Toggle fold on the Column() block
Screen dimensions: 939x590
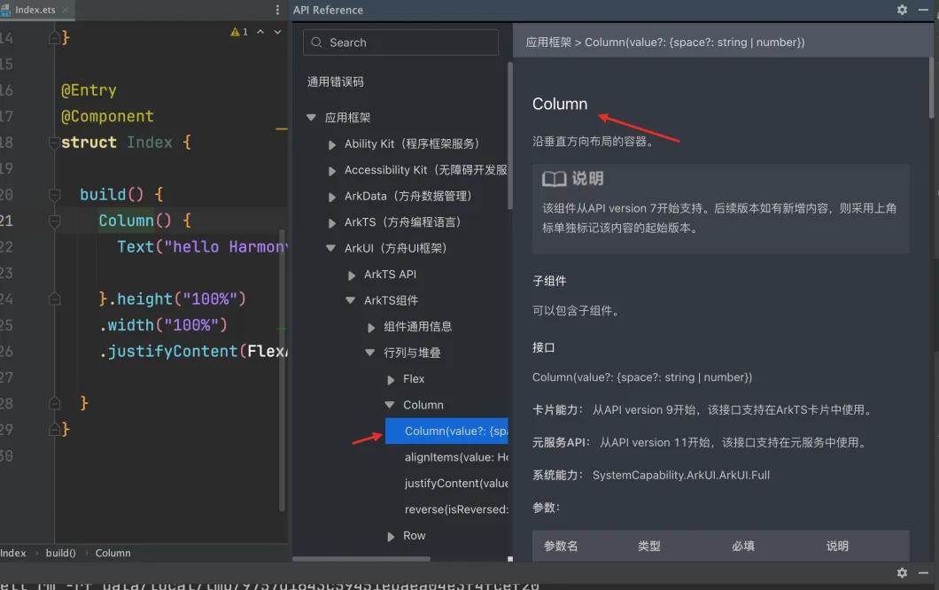pyautogui.click(x=54, y=221)
